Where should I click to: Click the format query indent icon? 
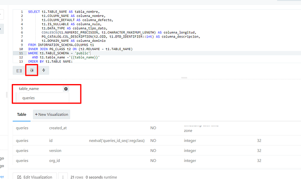pos(32,70)
